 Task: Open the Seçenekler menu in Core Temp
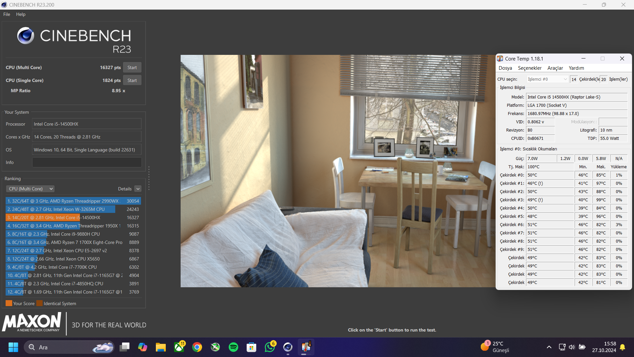pyautogui.click(x=529, y=68)
